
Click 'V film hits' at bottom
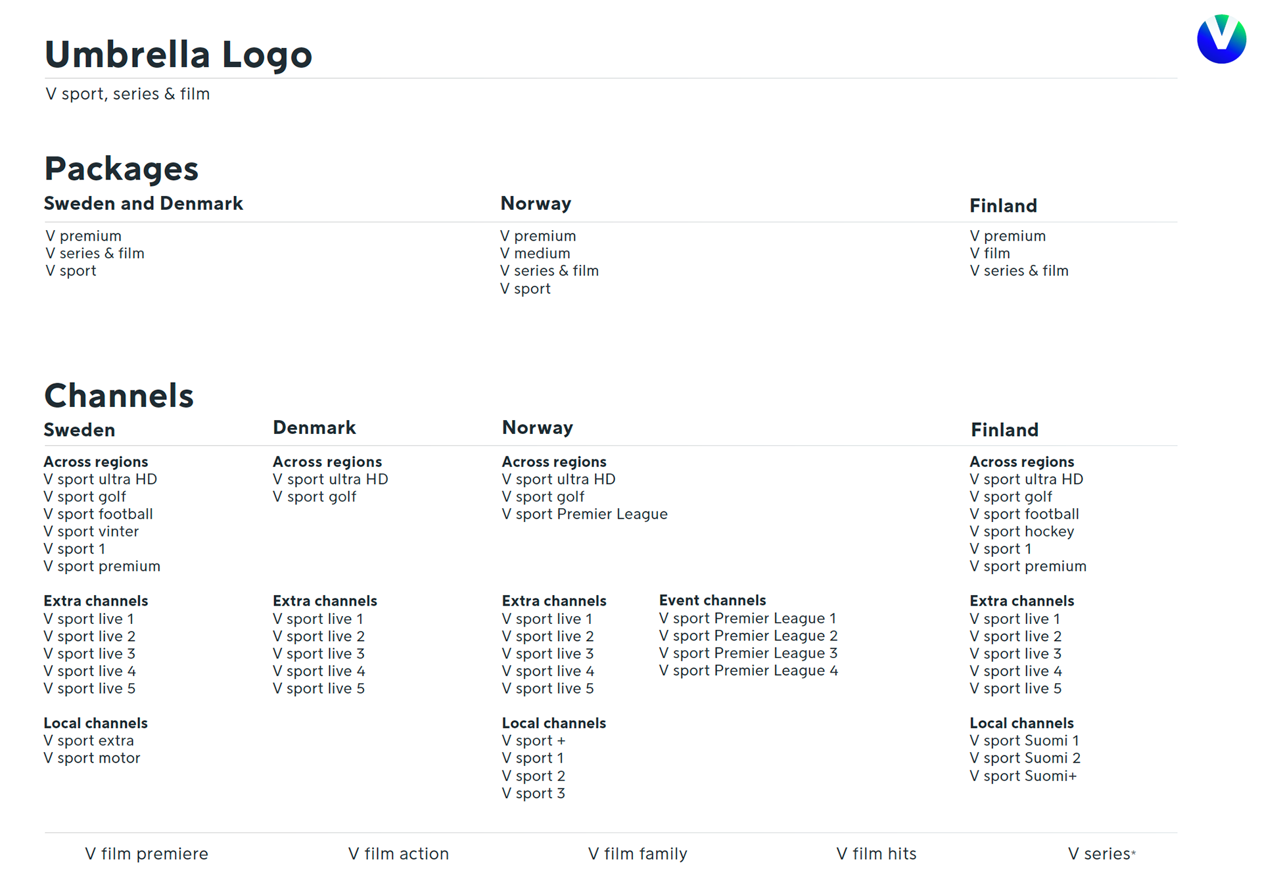(876, 854)
